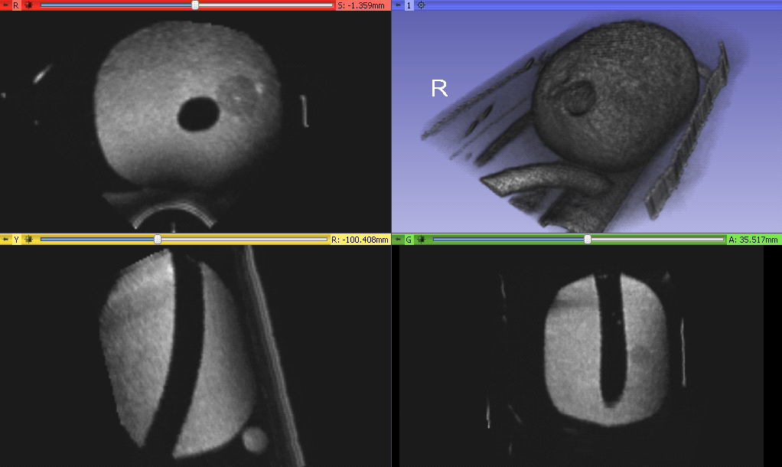Open the 3D view controller pin icon
Viewport: 782px width, 467px height.
398,5
